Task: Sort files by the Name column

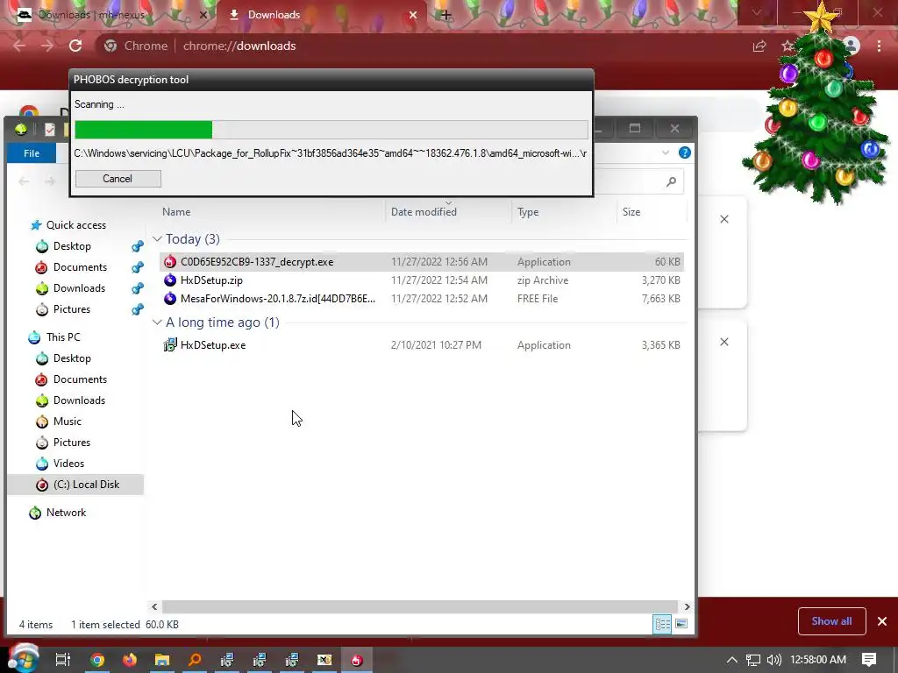Action: tap(175, 212)
